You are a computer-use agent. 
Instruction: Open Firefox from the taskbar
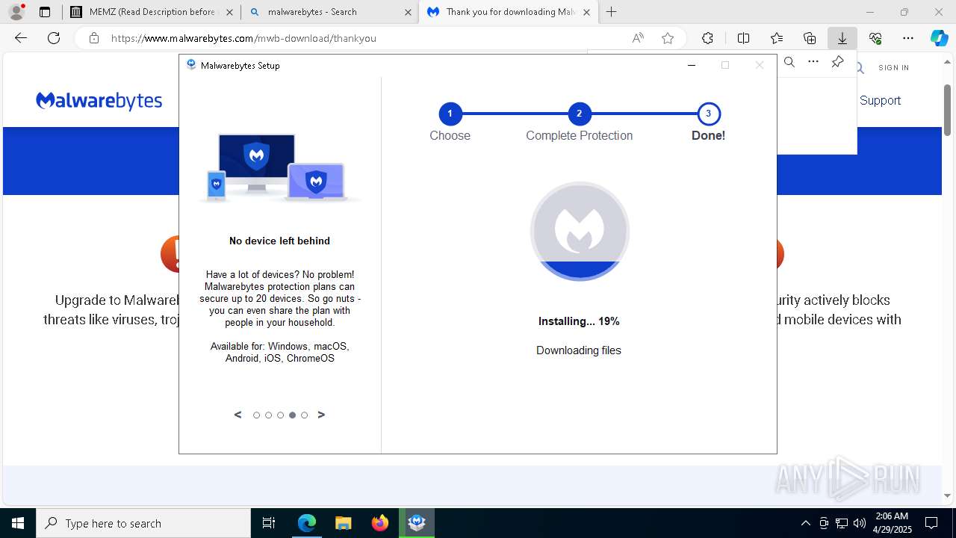tap(379, 523)
